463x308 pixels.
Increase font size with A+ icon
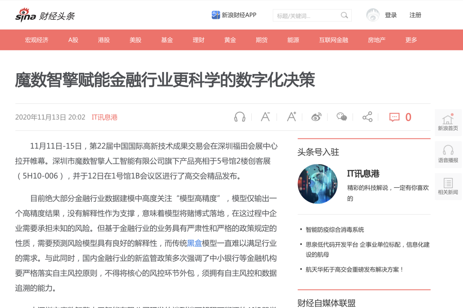click(x=292, y=117)
